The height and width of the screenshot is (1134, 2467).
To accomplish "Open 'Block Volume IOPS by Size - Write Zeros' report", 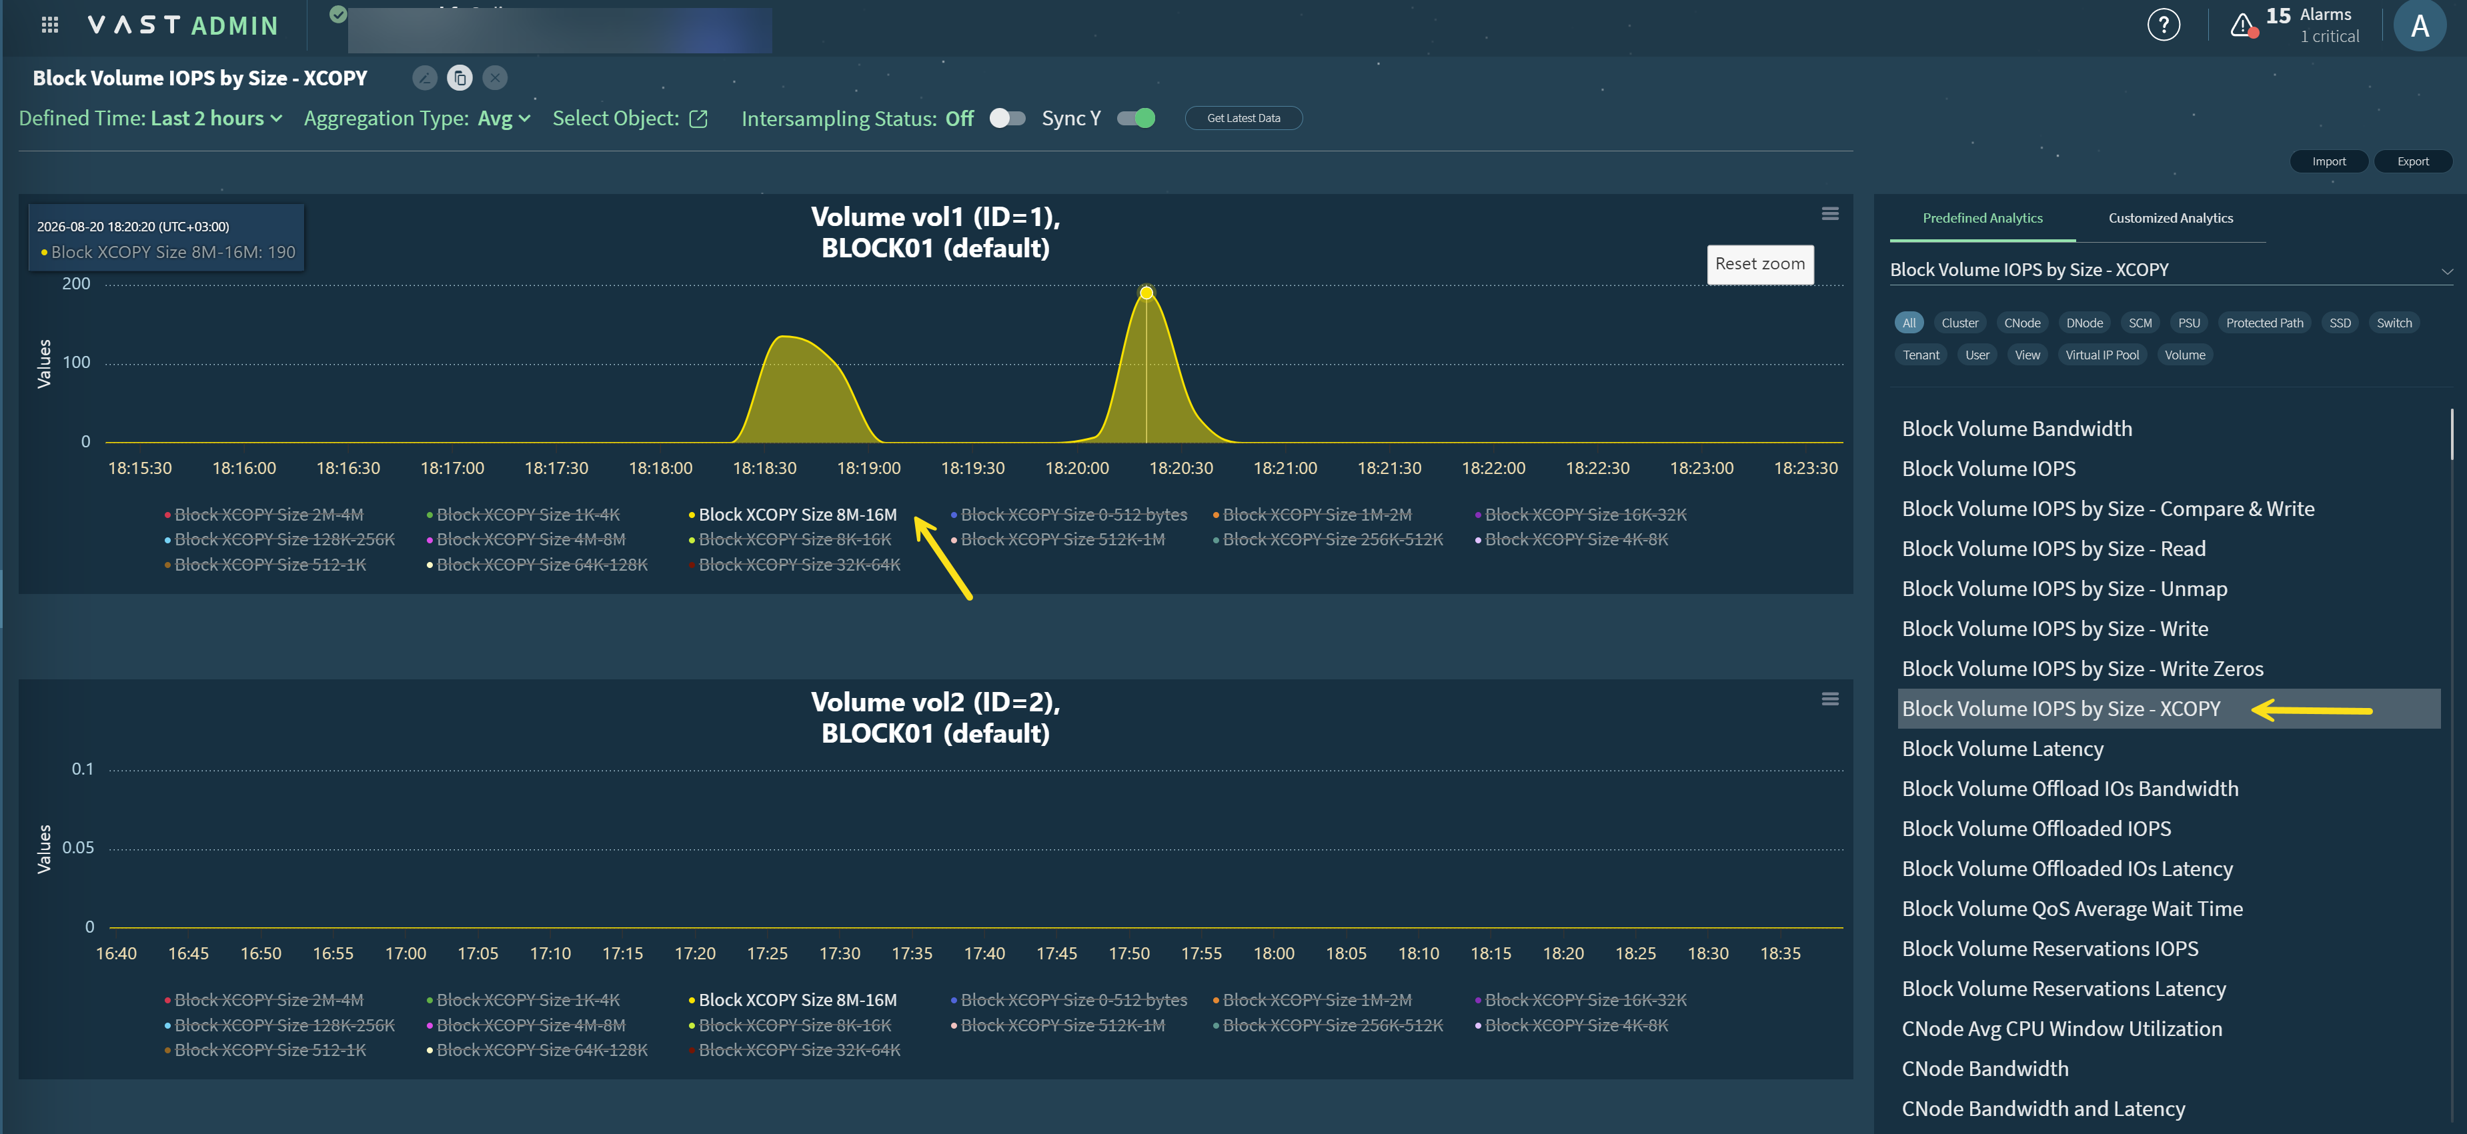I will 2082,669.
